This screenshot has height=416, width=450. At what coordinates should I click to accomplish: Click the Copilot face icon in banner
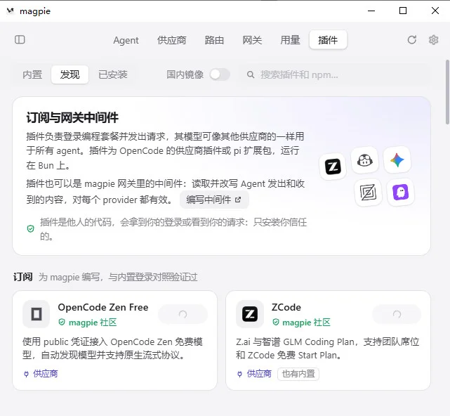click(365, 160)
